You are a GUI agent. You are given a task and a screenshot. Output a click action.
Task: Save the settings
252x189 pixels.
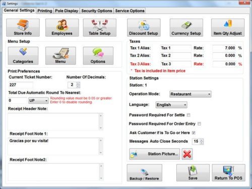tap(193, 173)
